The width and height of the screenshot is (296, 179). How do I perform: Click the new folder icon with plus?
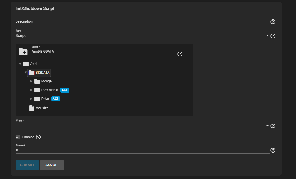[x=23, y=52]
